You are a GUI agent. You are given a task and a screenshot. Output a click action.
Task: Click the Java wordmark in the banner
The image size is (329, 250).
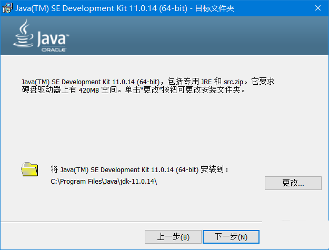[53, 38]
